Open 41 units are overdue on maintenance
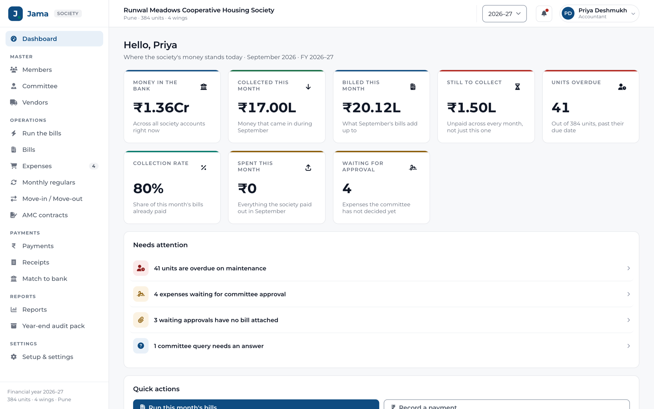654x409 pixels. [381, 268]
